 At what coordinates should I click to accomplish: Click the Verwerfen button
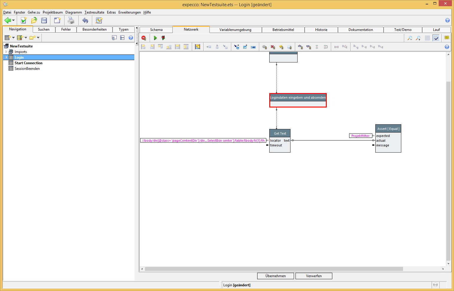coord(314,276)
